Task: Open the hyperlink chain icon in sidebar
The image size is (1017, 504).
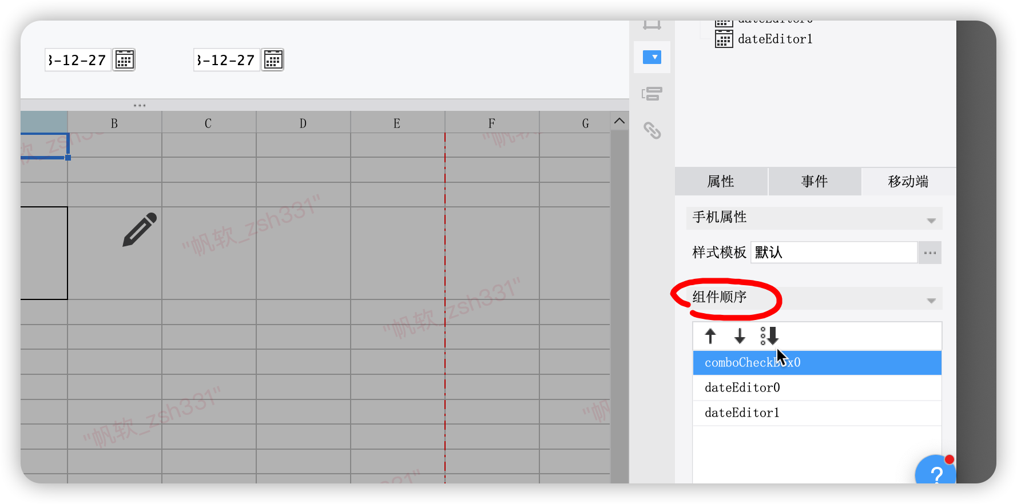Action: (x=652, y=131)
